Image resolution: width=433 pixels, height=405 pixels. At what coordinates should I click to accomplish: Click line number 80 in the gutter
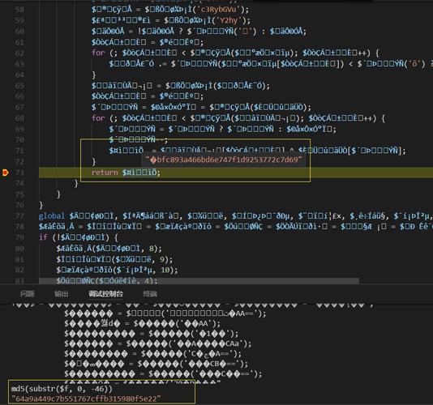point(19,249)
